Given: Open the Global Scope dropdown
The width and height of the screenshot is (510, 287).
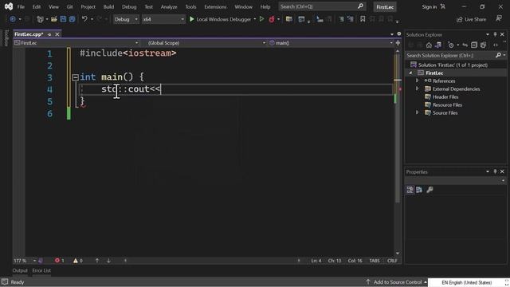Looking at the screenshot, I should (x=206, y=43).
